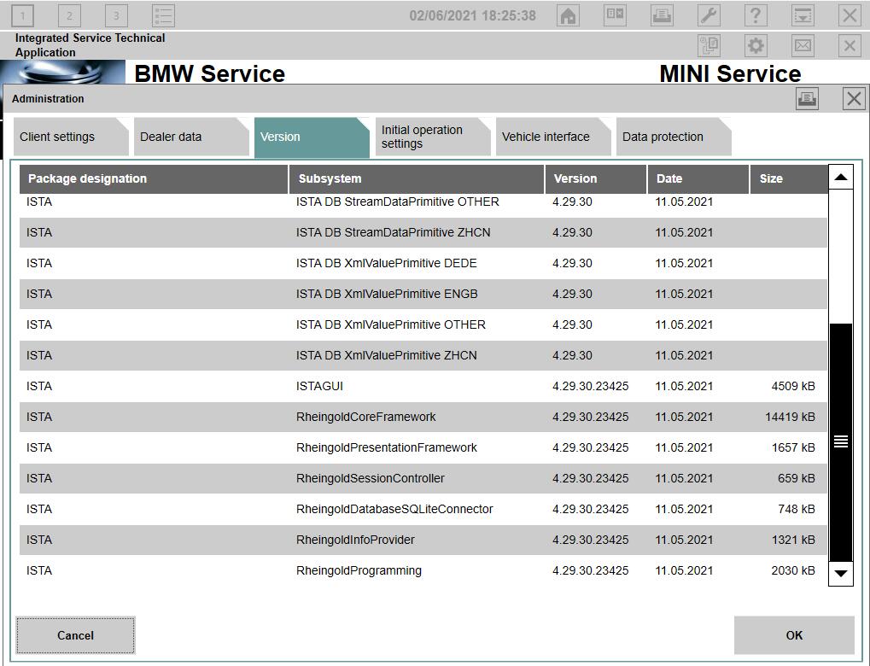Click the Package designation column header
Image resolution: width=870 pixels, height=666 pixels.
[x=154, y=178]
